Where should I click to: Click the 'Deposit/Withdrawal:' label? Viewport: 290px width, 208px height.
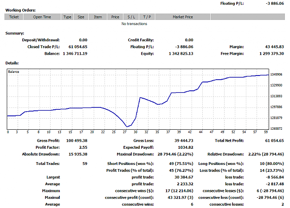pos(41,40)
